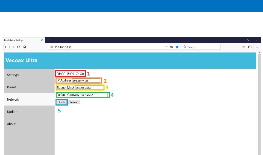The width and height of the screenshot is (263, 155).
Task: Click the Vecoax Ultra header title
Action: coord(22,60)
